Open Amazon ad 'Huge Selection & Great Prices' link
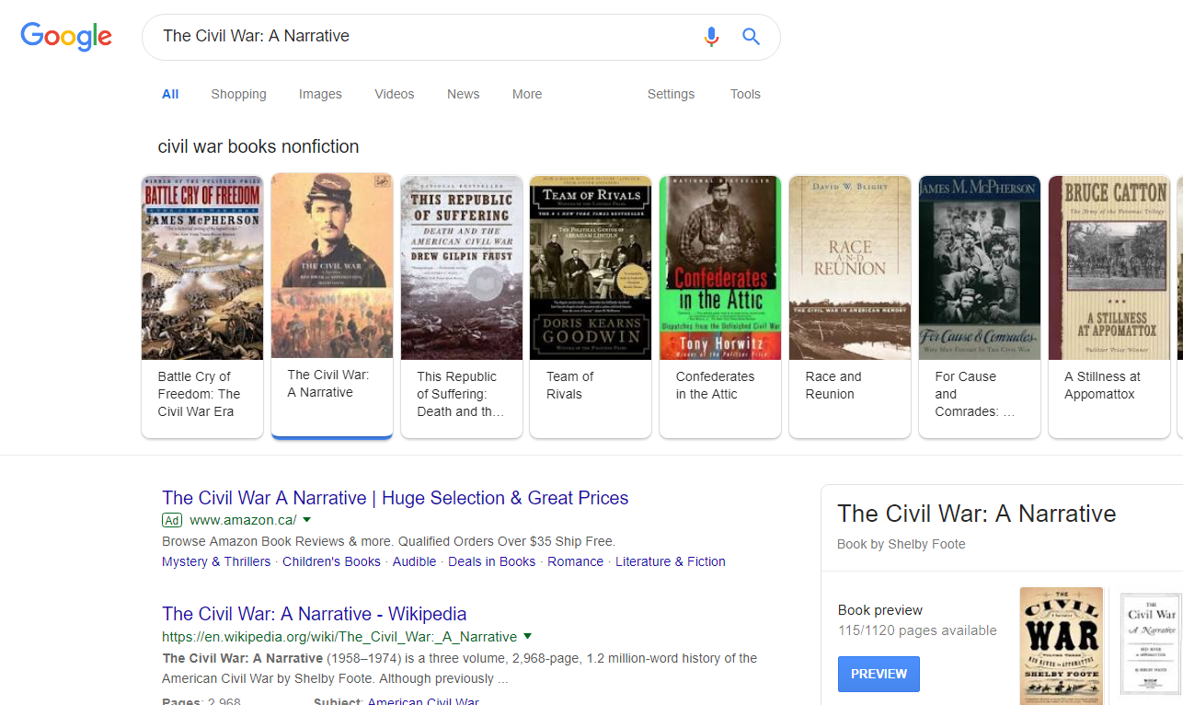Viewport: 1183px width, 705px height. [x=396, y=498]
